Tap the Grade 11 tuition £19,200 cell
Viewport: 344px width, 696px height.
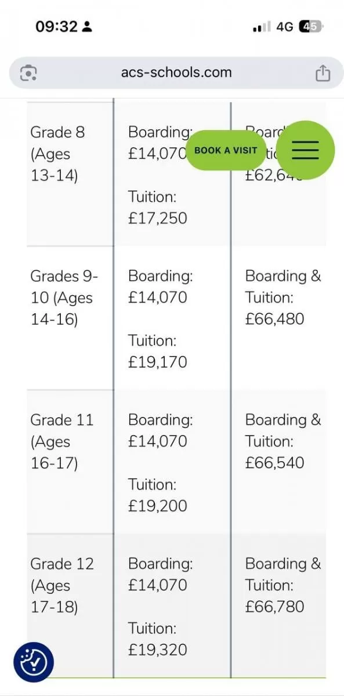coord(158,495)
